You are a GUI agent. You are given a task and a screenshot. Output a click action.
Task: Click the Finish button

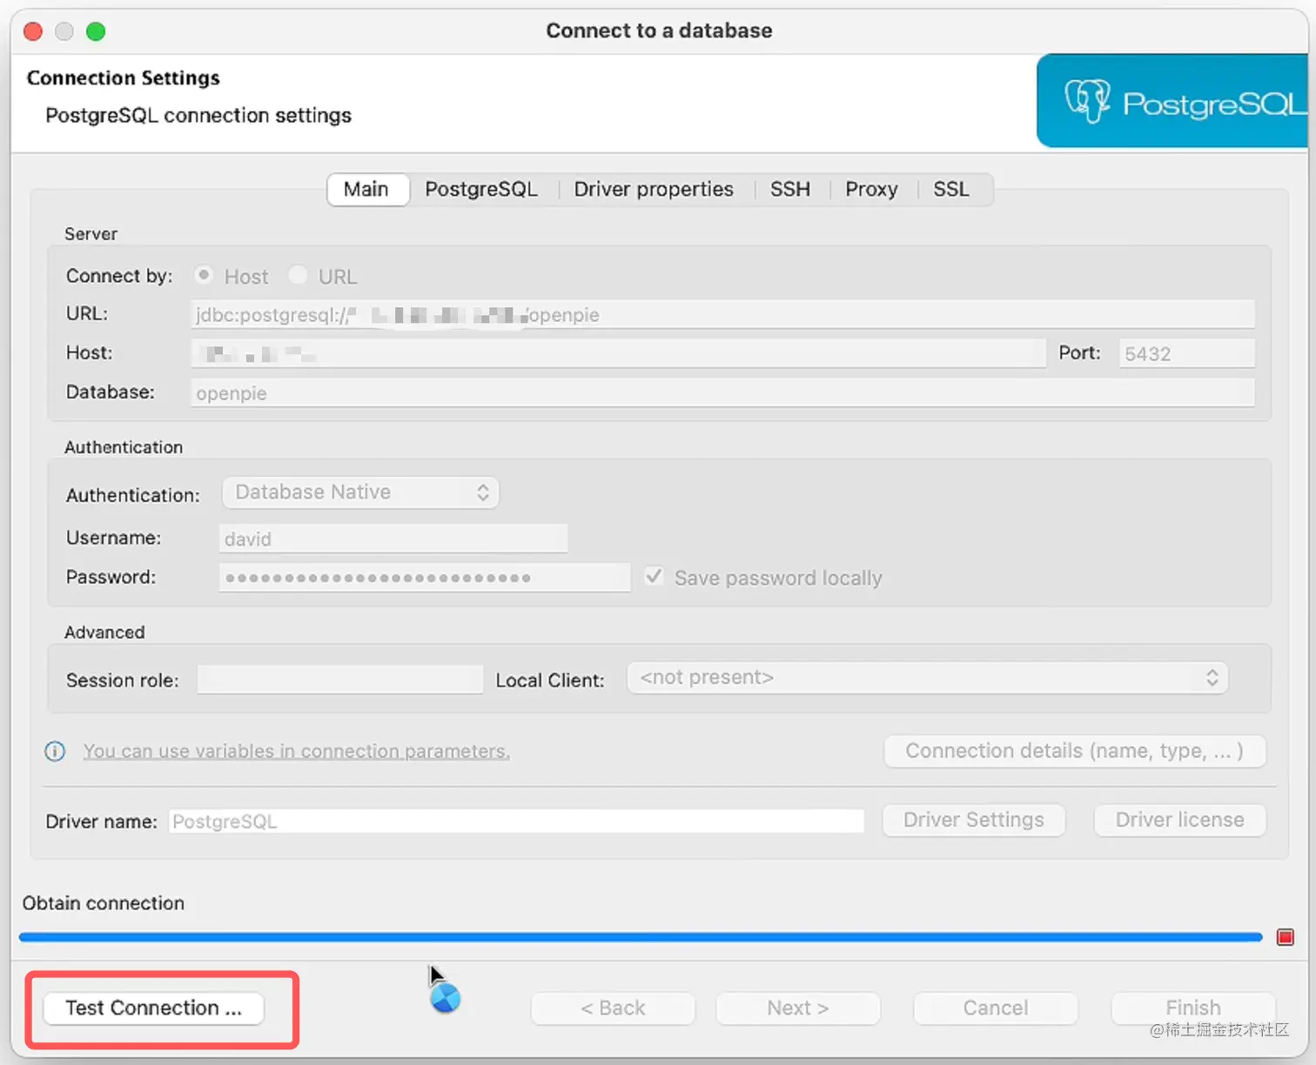1193,1008
